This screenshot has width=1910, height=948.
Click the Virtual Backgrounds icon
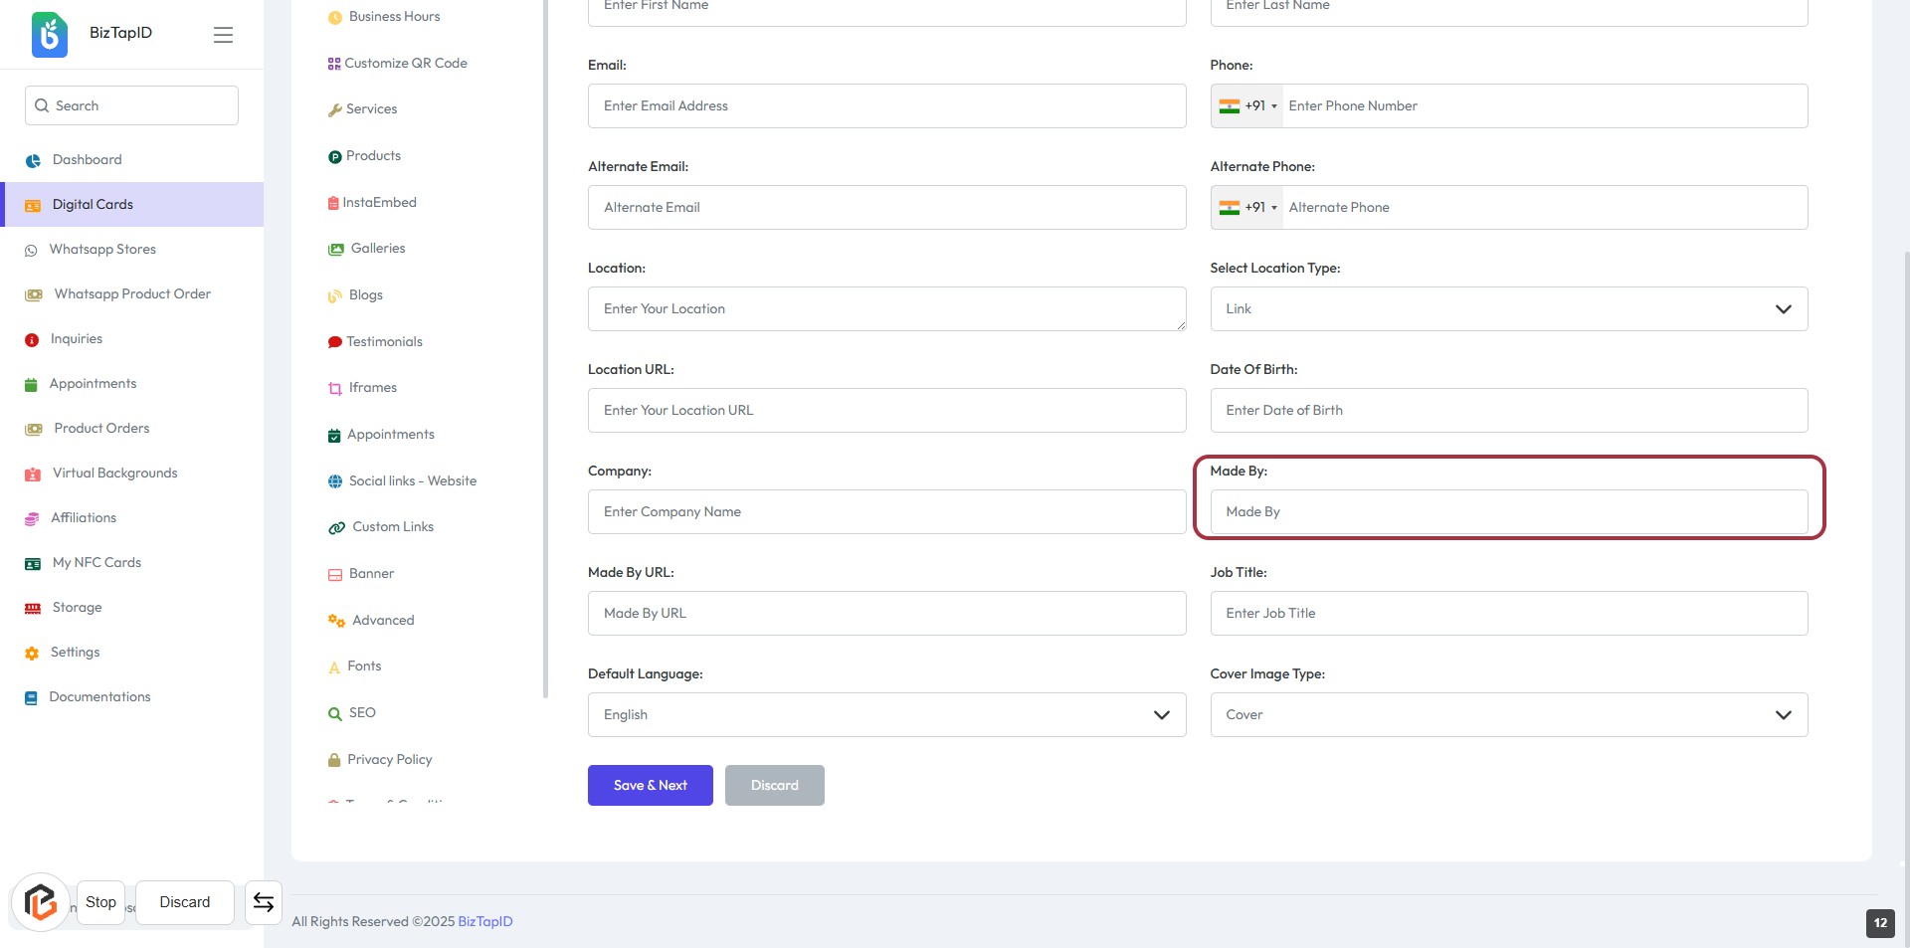[x=33, y=474]
